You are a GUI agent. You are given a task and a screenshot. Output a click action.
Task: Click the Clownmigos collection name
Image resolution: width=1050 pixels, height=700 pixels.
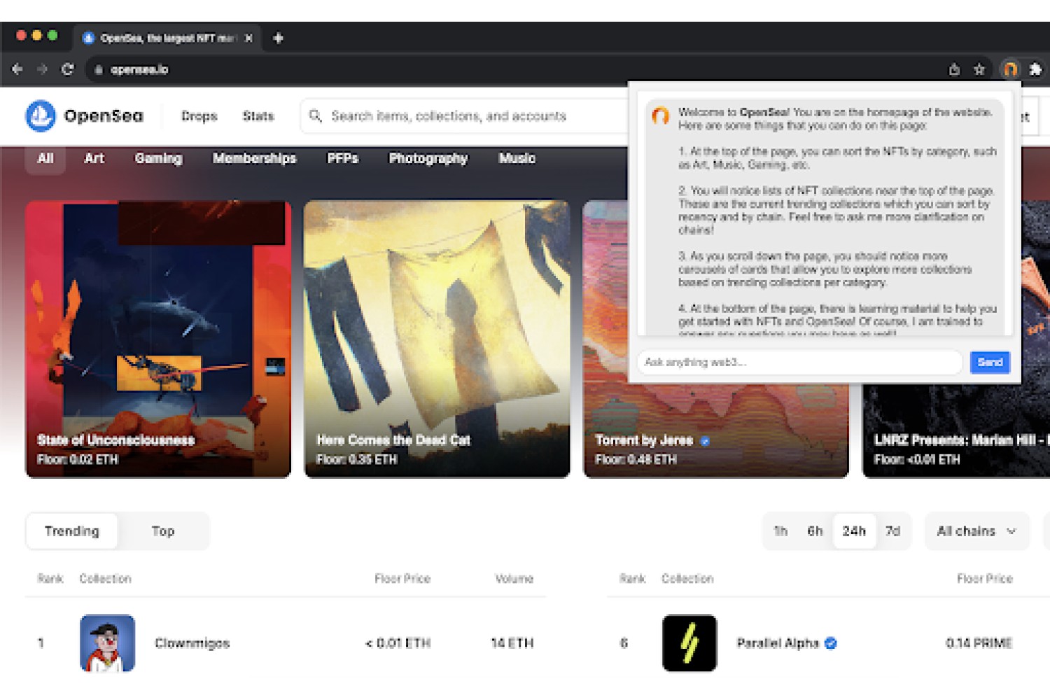(x=192, y=643)
